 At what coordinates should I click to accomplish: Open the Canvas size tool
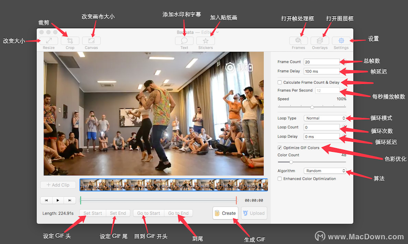tap(91, 41)
